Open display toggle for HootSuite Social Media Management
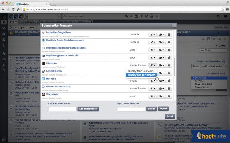Screen dimensions: 230x143 click(153, 42)
